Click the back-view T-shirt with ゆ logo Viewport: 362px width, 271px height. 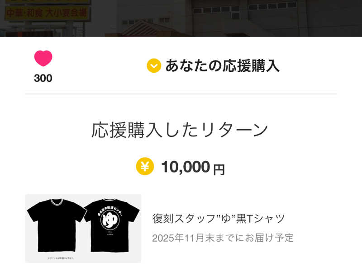(111, 225)
